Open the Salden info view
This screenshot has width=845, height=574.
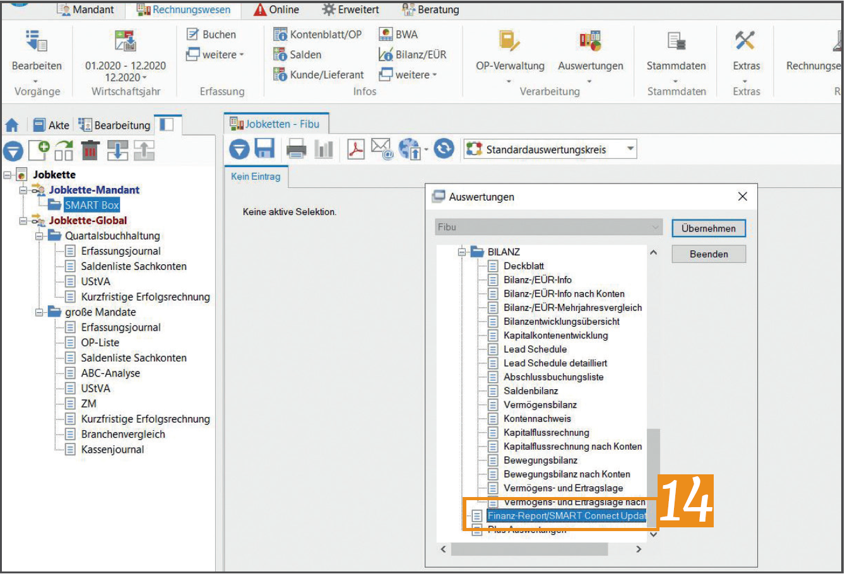pos(297,55)
